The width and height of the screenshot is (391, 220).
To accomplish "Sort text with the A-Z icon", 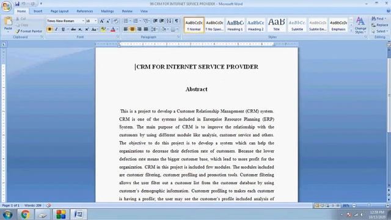I will tap(169, 21).
